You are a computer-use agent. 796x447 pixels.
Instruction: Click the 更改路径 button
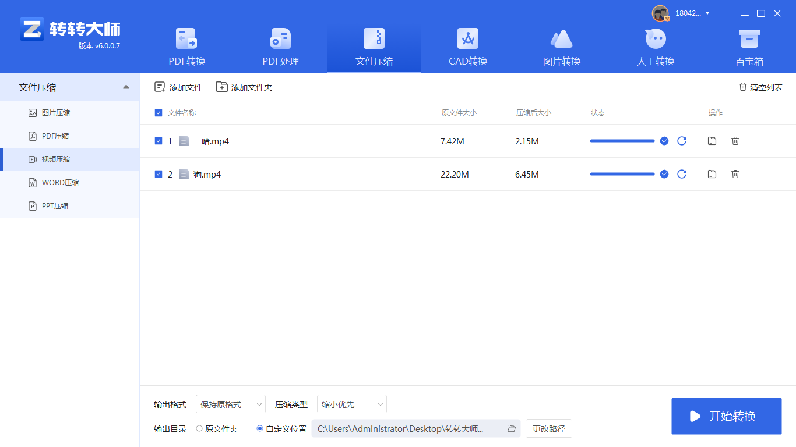click(549, 428)
